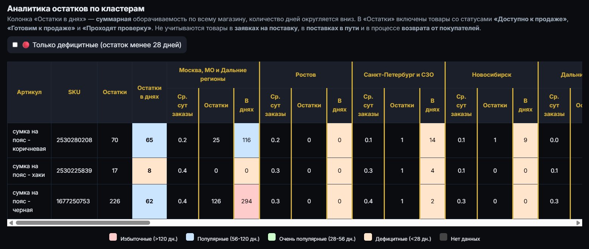Click the «Остатки в днях» column header

(149, 92)
